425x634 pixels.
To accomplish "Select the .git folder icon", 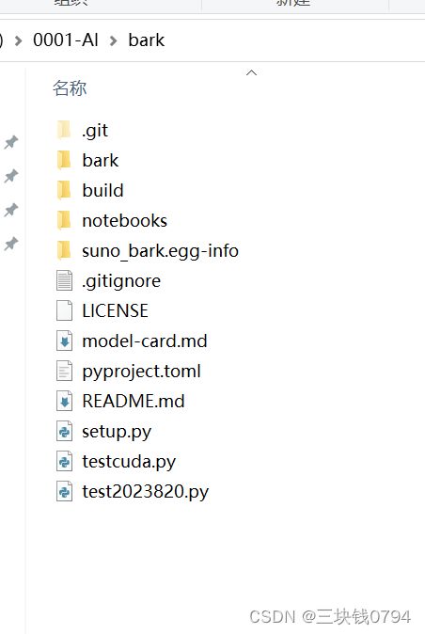I will [64, 130].
